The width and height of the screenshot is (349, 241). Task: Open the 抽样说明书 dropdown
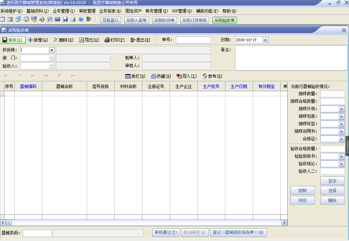click(x=341, y=131)
